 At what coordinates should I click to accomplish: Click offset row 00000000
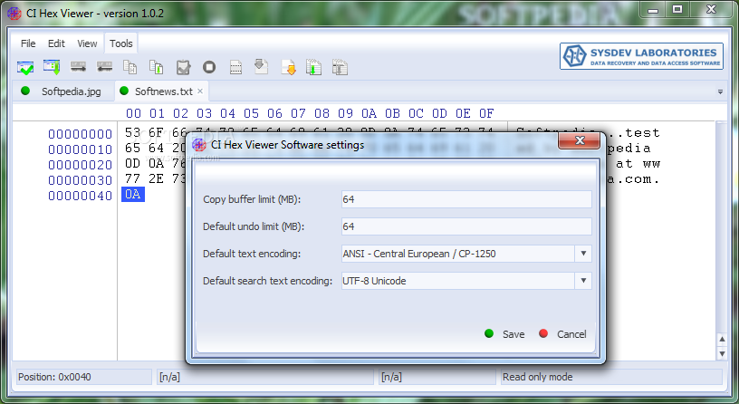pos(80,134)
